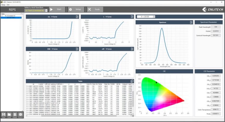
Task: Export data using the printer icon
Action: [x=21, y=115]
